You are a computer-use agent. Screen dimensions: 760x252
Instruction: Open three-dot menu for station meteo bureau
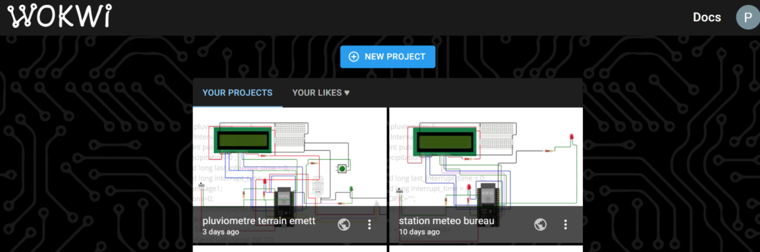565,225
